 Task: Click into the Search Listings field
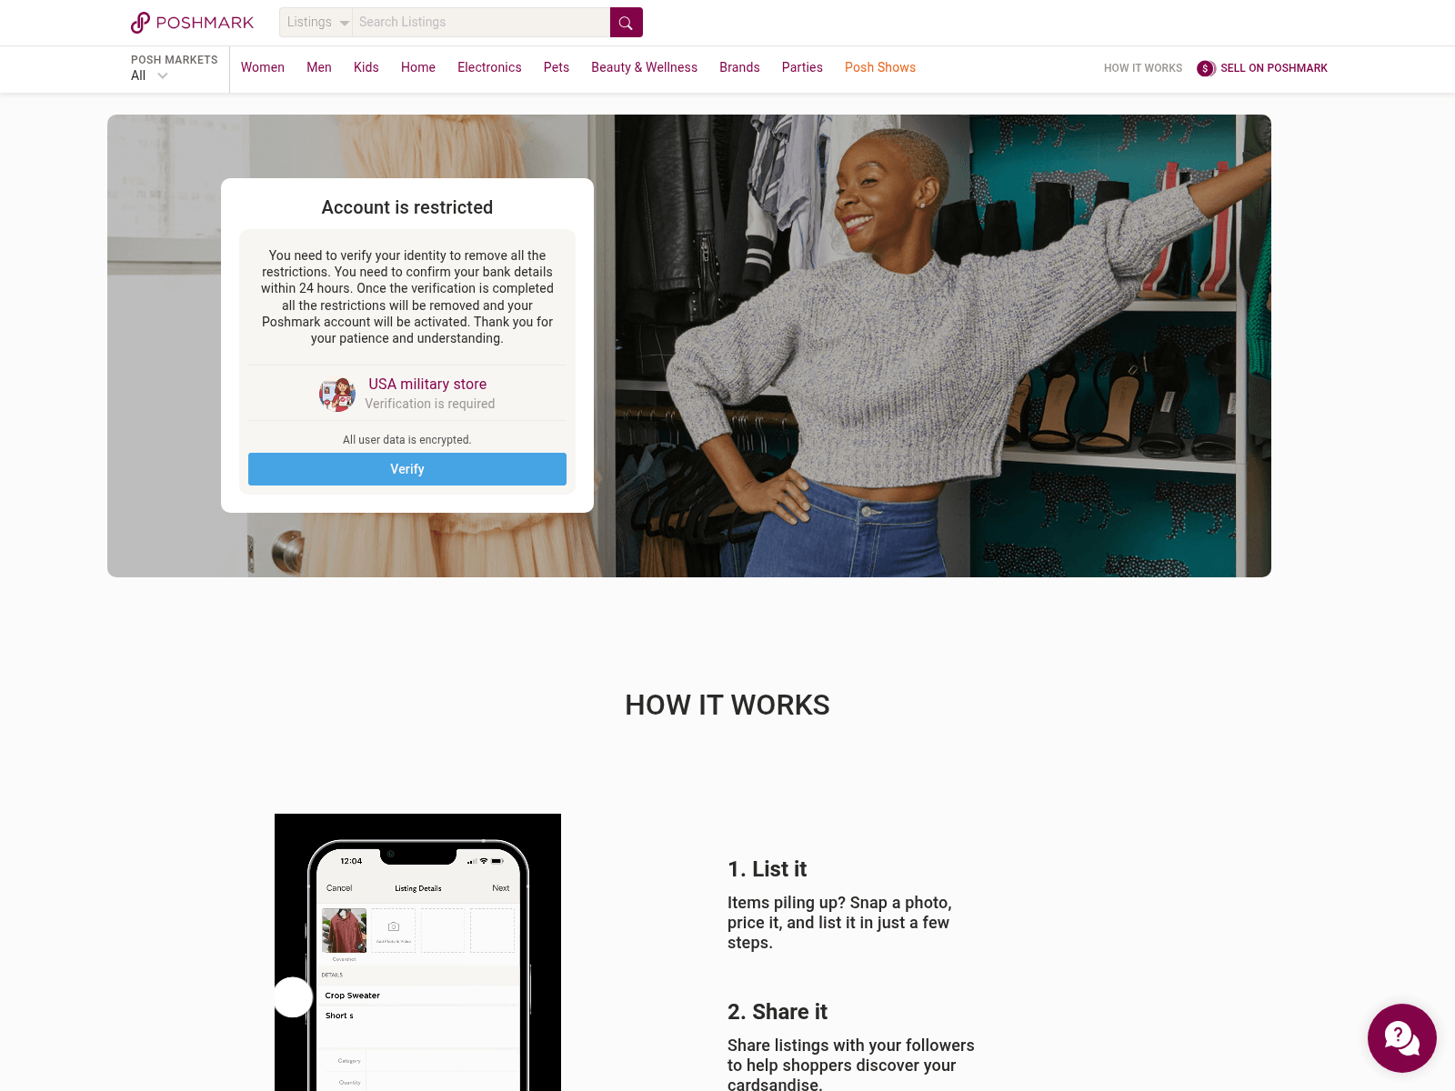point(480,23)
